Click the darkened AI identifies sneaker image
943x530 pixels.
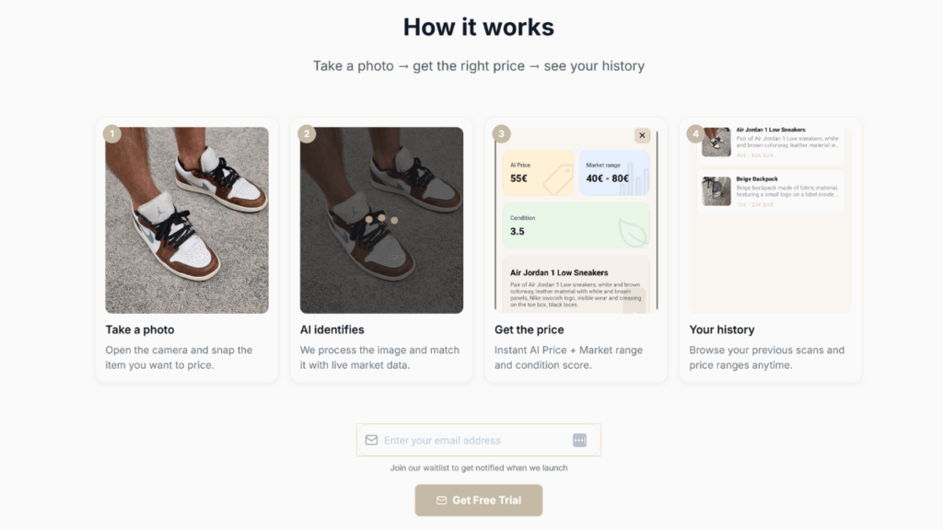tap(381, 220)
